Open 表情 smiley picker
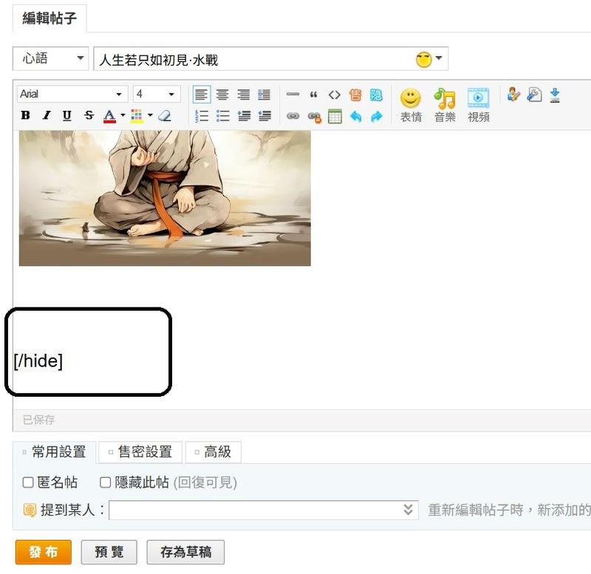Image resolution: width=591 pixels, height=574 pixels. click(x=411, y=106)
